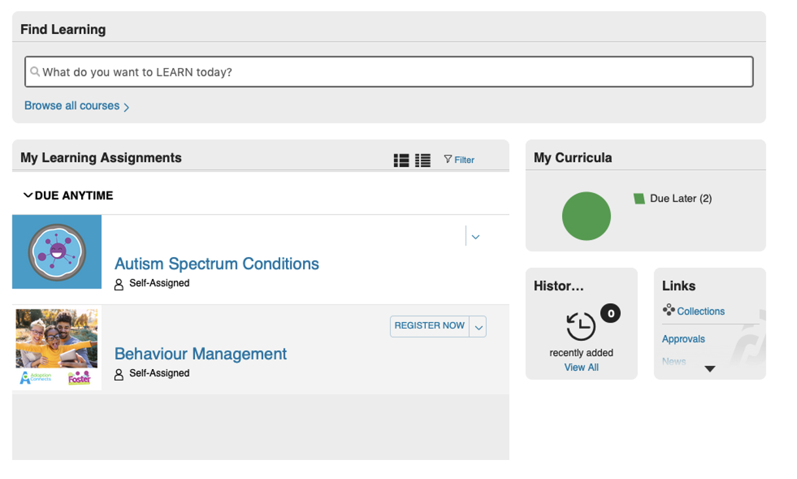Click the My Curricula heading
This screenshot has width=797, height=479.
point(573,158)
